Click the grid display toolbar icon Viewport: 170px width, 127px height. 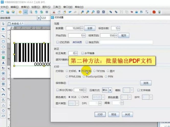pyautogui.click(x=47, y=12)
